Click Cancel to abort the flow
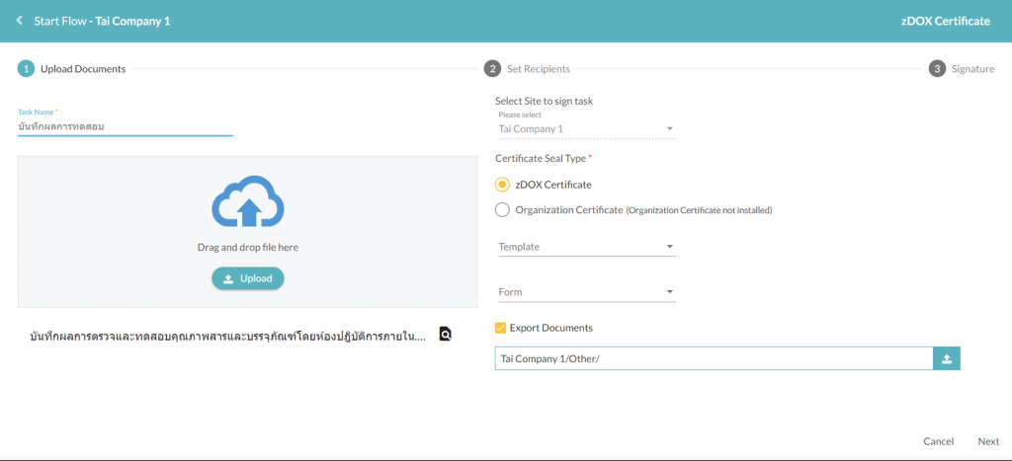The image size is (1012, 461). (938, 441)
